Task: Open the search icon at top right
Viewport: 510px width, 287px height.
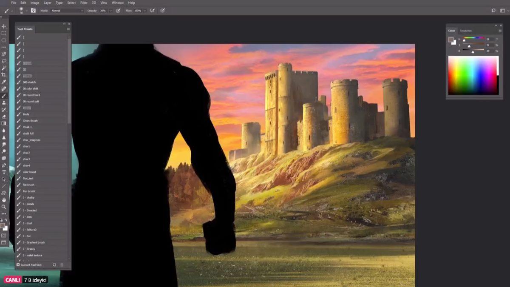Action: point(493,11)
